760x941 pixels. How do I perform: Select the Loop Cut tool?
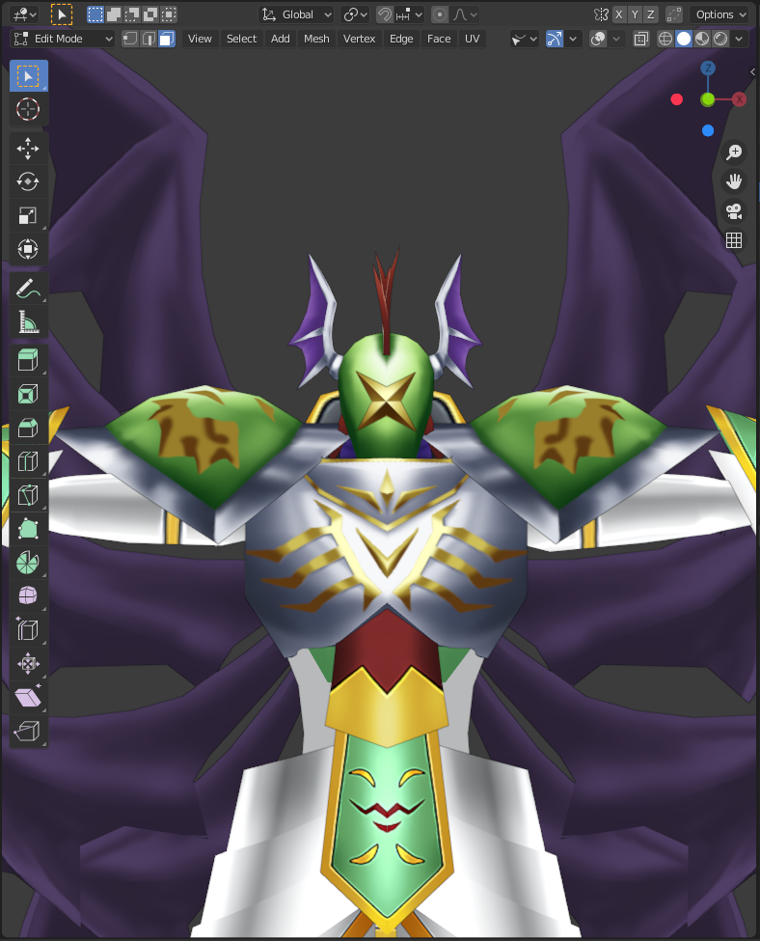pos(28,461)
